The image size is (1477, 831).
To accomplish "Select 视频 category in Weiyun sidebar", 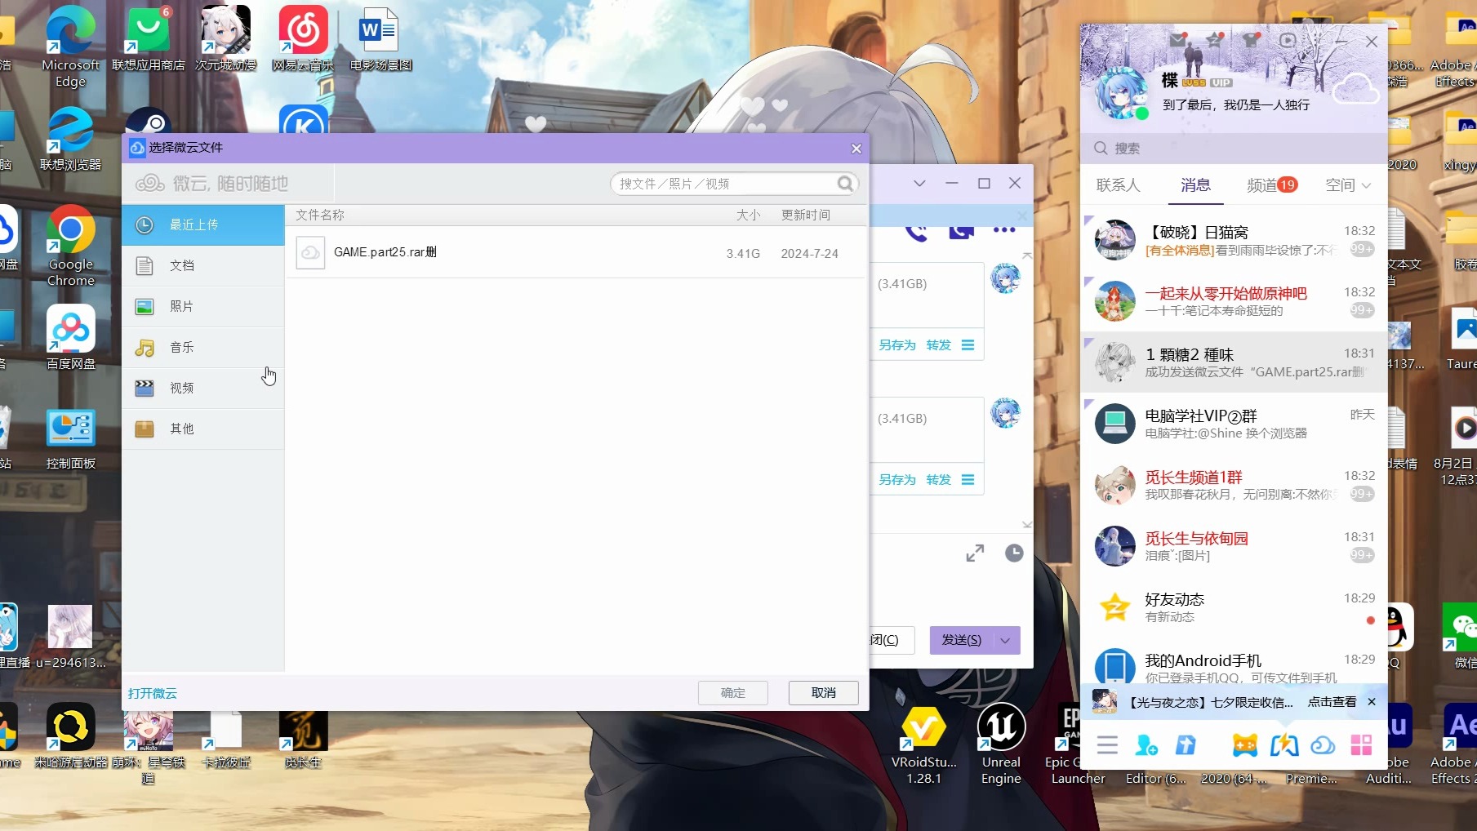I will point(203,388).
